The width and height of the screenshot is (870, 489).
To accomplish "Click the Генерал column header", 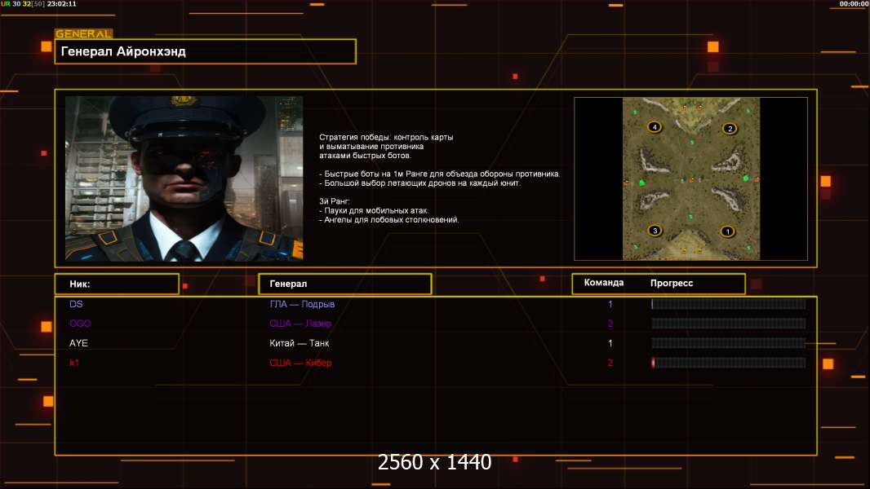I will coord(345,284).
